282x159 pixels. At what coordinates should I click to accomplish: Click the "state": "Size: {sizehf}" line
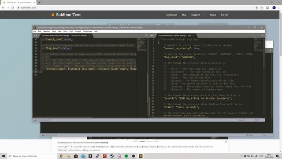[181, 107]
